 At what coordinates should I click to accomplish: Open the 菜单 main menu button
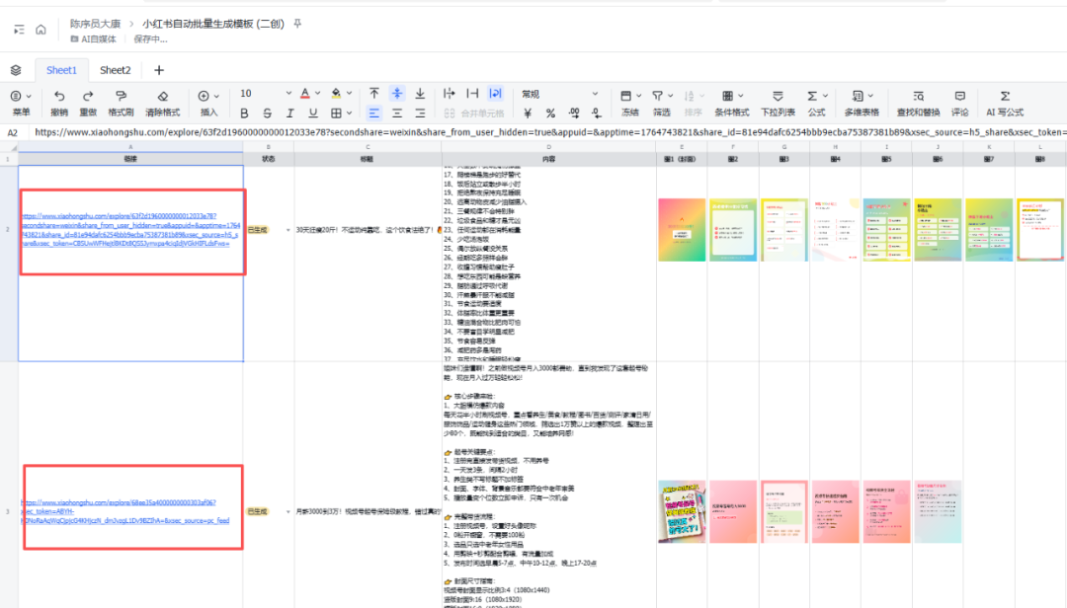21,103
